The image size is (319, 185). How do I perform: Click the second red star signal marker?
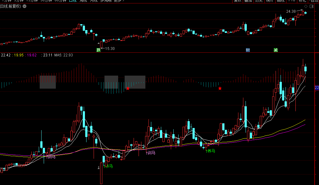220,89
